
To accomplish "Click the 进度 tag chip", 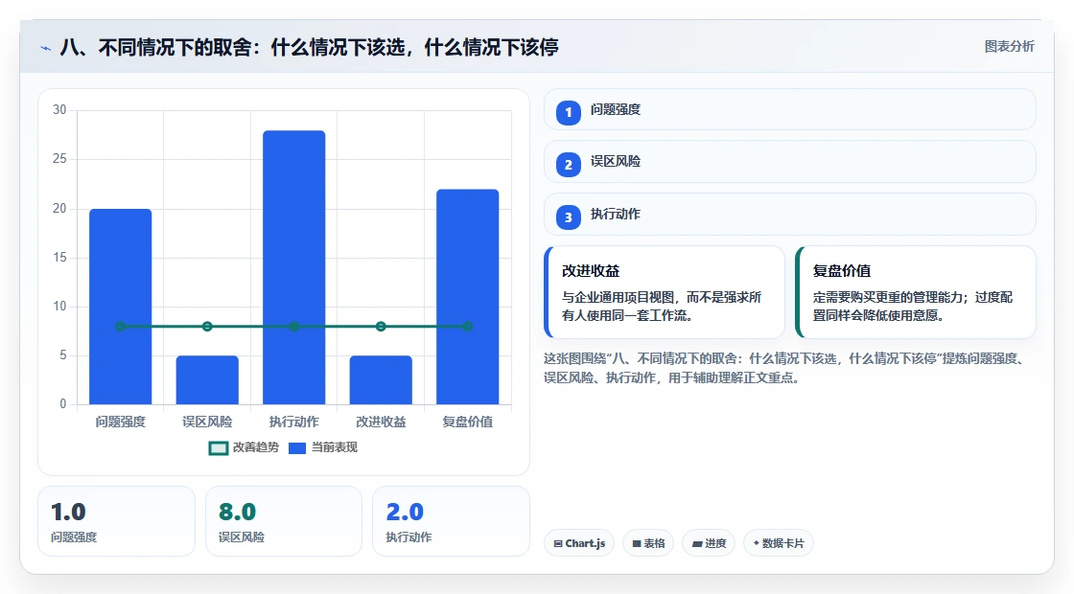I will pos(709,543).
